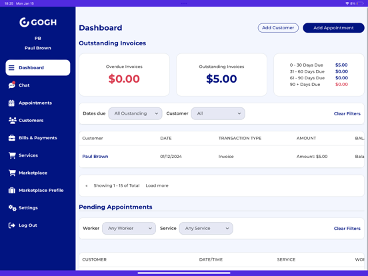Screen dimensions: 368x276
Task: Click the status bar time 18:25
Action: coord(9,3)
